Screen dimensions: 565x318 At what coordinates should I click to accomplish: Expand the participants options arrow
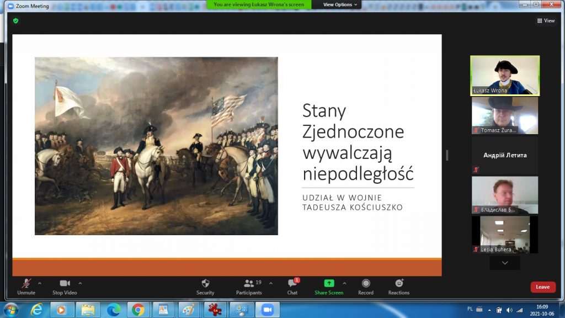[270, 283]
